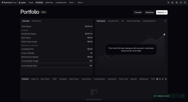Screen dimensions: 188x102
Task: Open the Leaderboard page
Action: 61,2
